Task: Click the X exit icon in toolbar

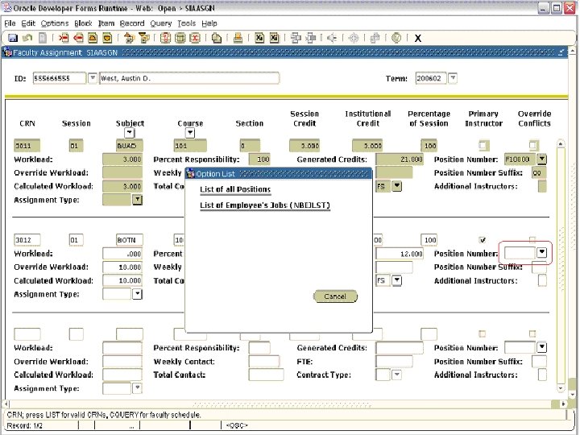Action: pyautogui.click(x=418, y=38)
